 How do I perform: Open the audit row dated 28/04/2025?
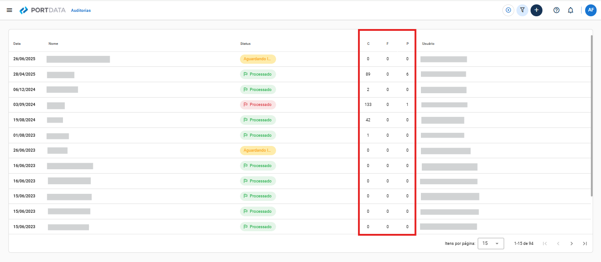click(300, 74)
